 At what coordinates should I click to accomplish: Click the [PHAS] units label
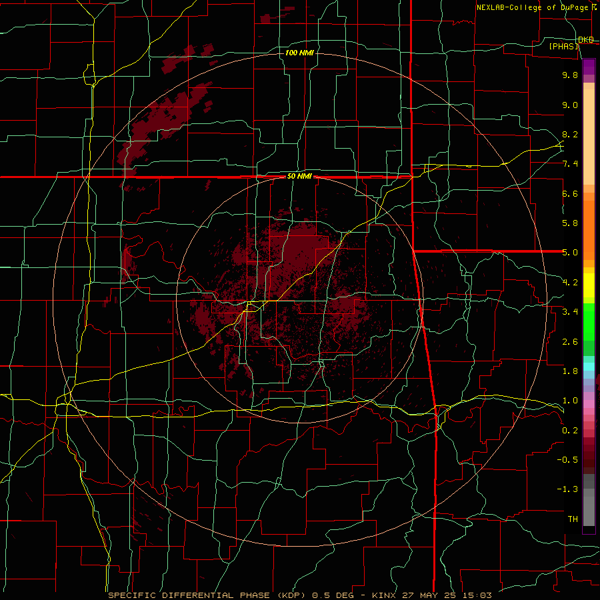[565, 47]
